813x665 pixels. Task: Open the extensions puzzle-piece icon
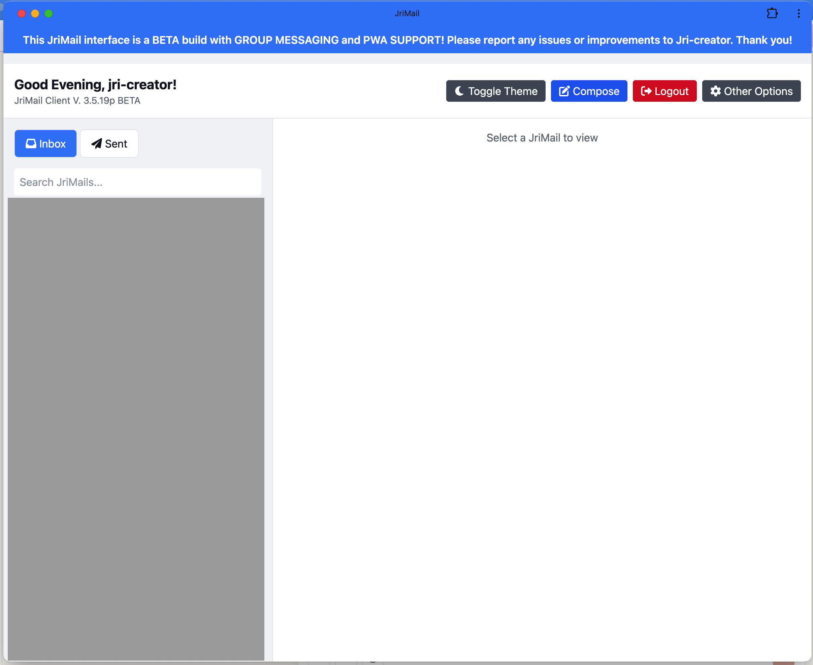(772, 13)
